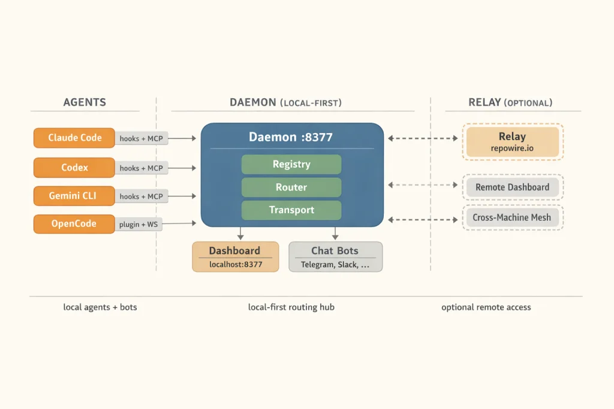Open the Dashboard at localhost:8377
The width and height of the screenshot is (614, 409).
pos(235,256)
